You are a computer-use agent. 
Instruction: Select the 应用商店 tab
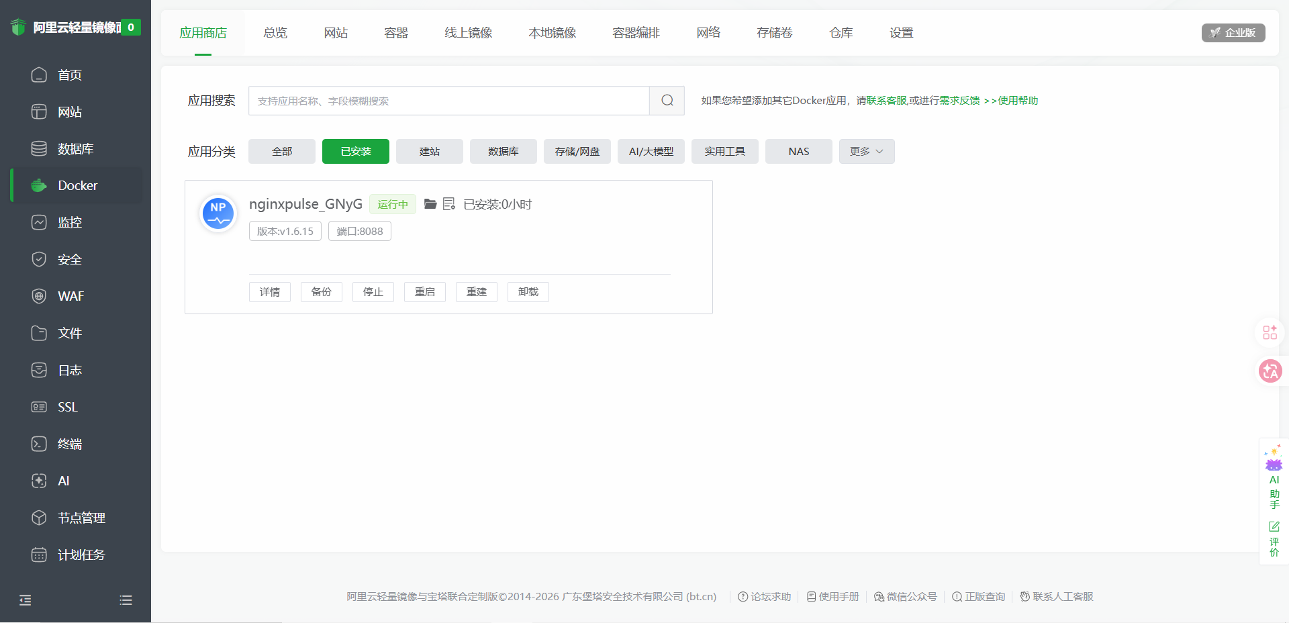click(203, 33)
